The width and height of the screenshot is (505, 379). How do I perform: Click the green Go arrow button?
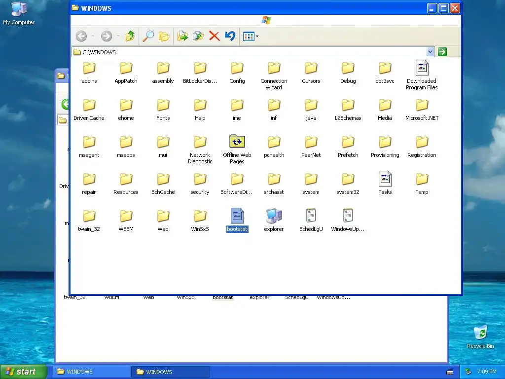[x=442, y=52]
